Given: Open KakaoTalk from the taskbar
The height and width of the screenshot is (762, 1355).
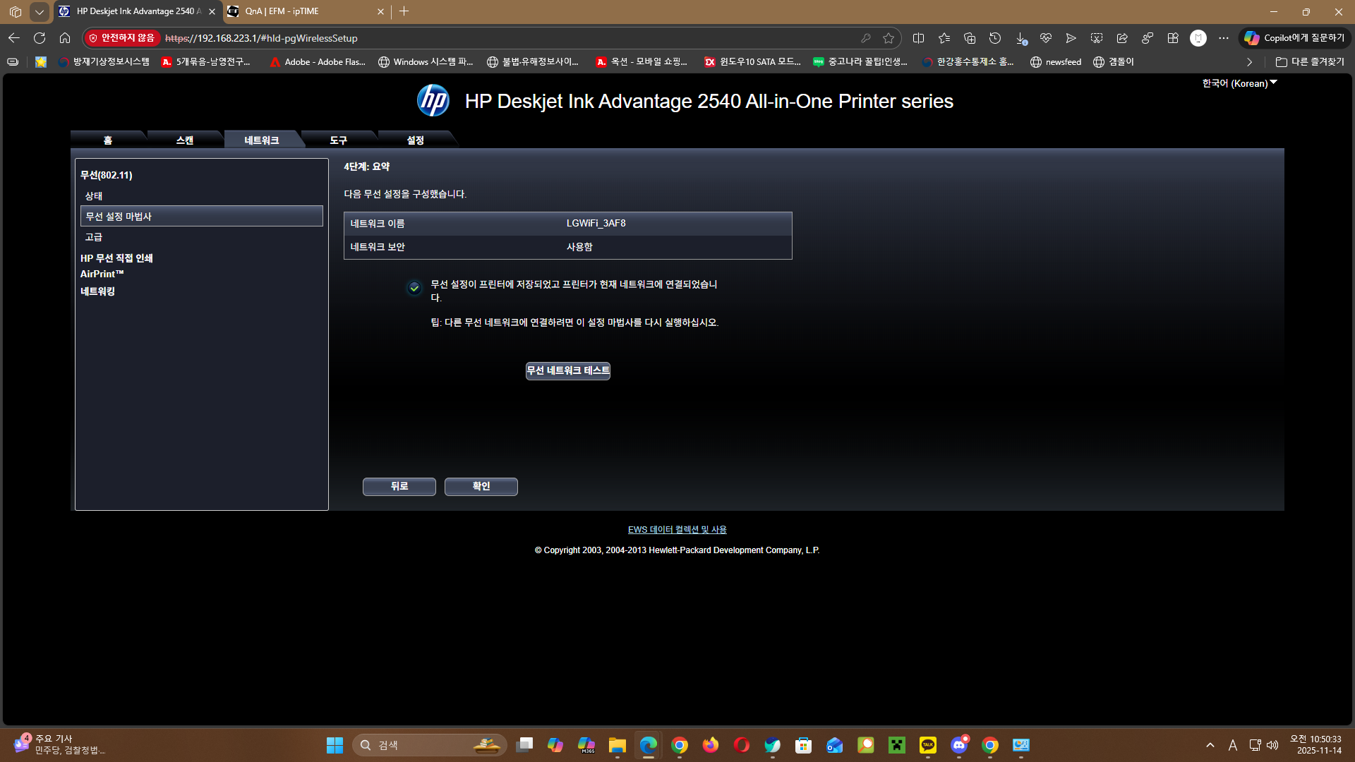Looking at the screenshot, I should (928, 745).
